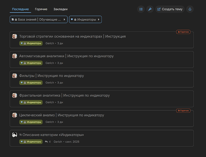
Task: Open Циклический анализ topic link
Action: 61,115
